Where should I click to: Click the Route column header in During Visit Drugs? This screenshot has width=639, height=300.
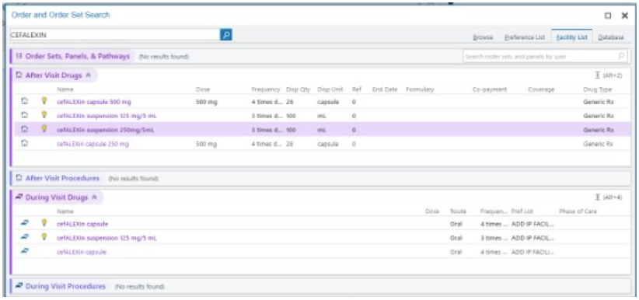(x=458, y=211)
